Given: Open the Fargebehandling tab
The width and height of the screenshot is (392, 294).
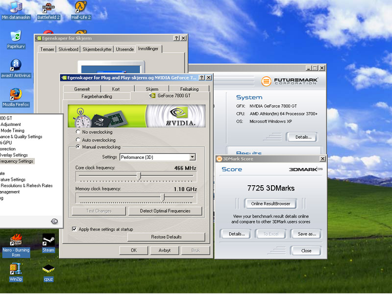Looking at the screenshot, I should (x=97, y=96).
